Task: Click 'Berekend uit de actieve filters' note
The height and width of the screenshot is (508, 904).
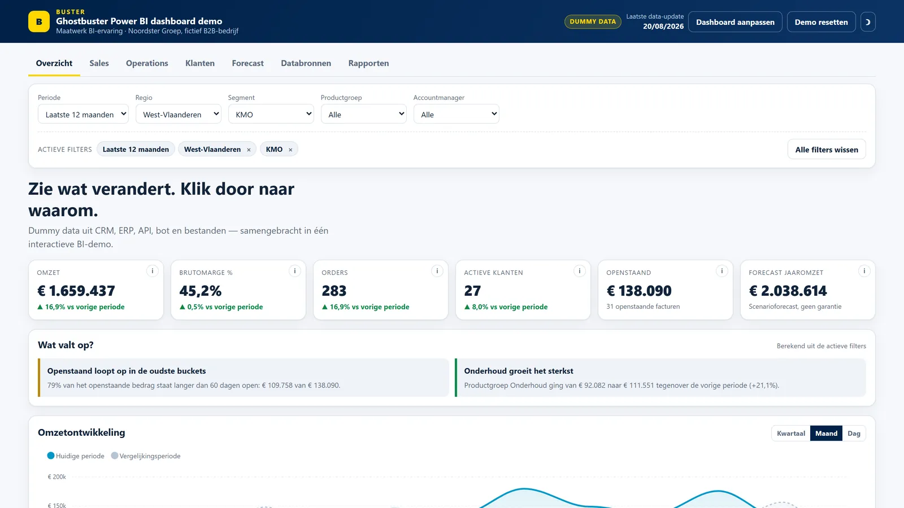Action: [x=821, y=346]
